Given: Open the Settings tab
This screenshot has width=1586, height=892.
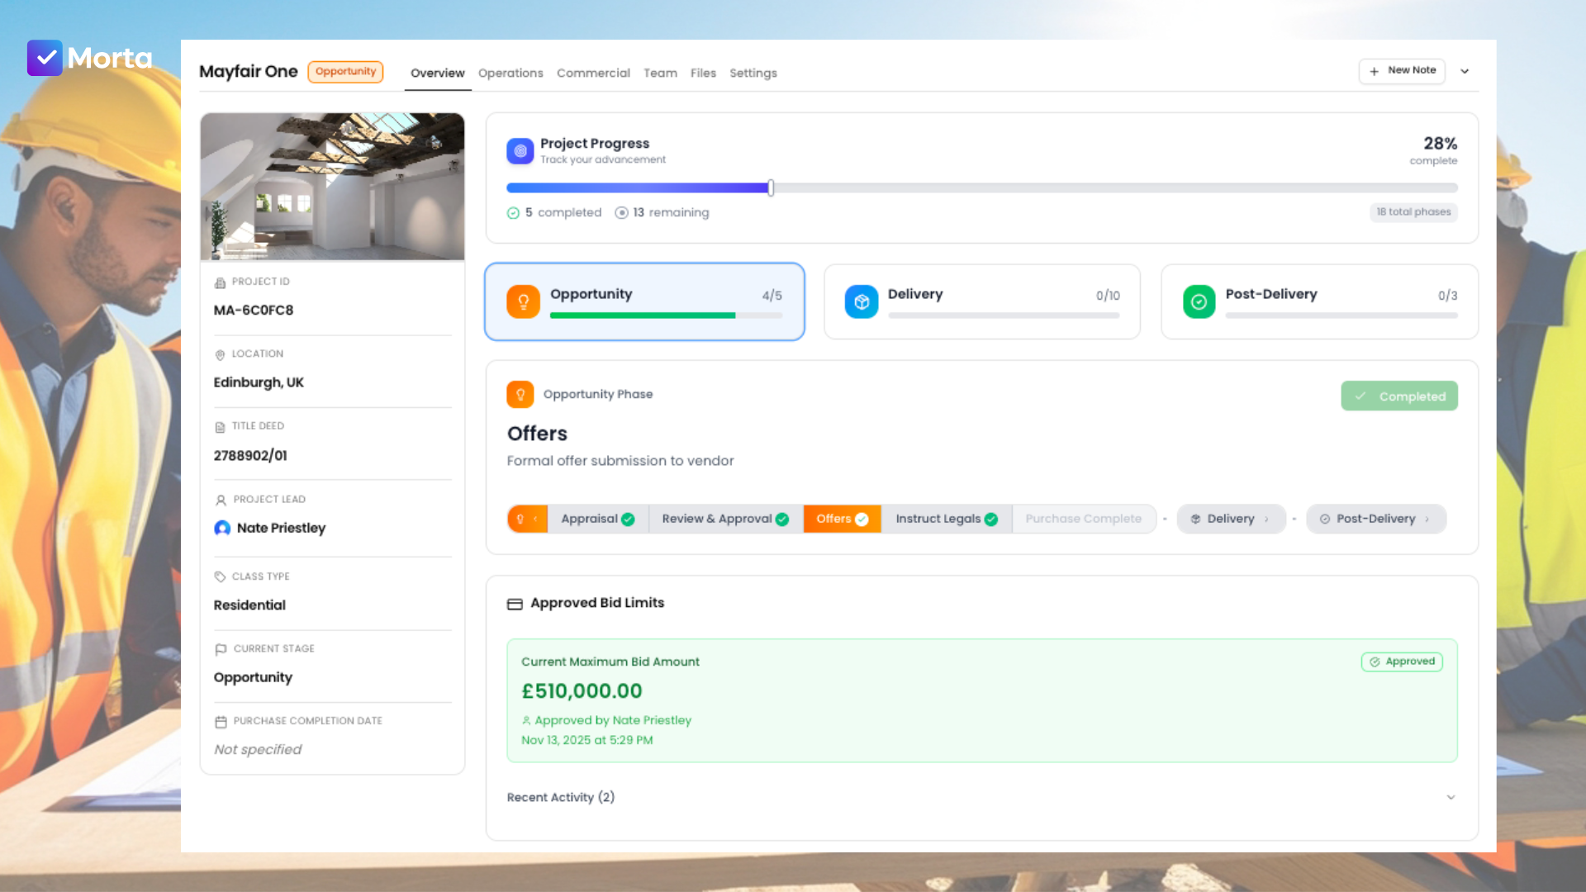Looking at the screenshot, I should (753, 73).
